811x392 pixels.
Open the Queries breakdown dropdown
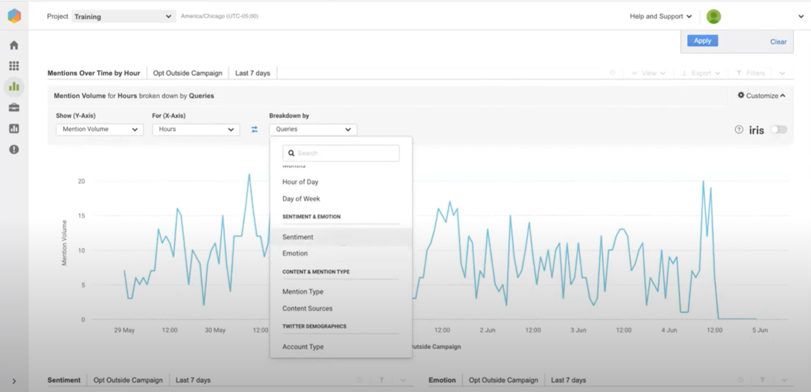pyautogui.click(x=313, y=129)
